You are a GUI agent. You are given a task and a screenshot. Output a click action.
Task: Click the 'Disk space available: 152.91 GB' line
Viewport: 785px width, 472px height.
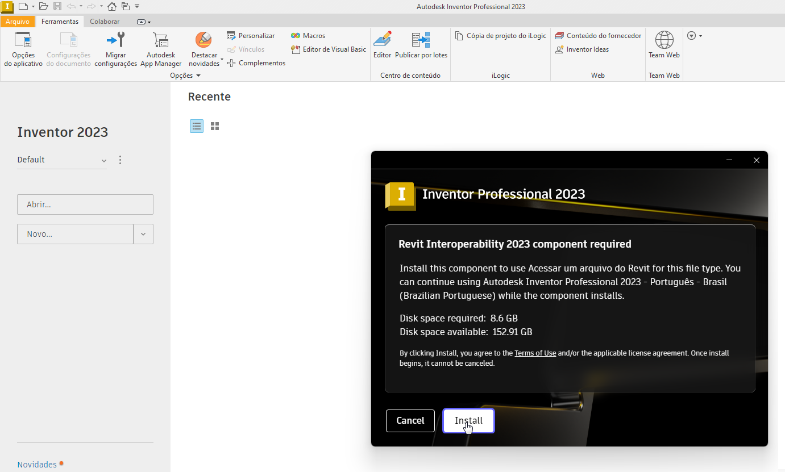tap(466, 332)
